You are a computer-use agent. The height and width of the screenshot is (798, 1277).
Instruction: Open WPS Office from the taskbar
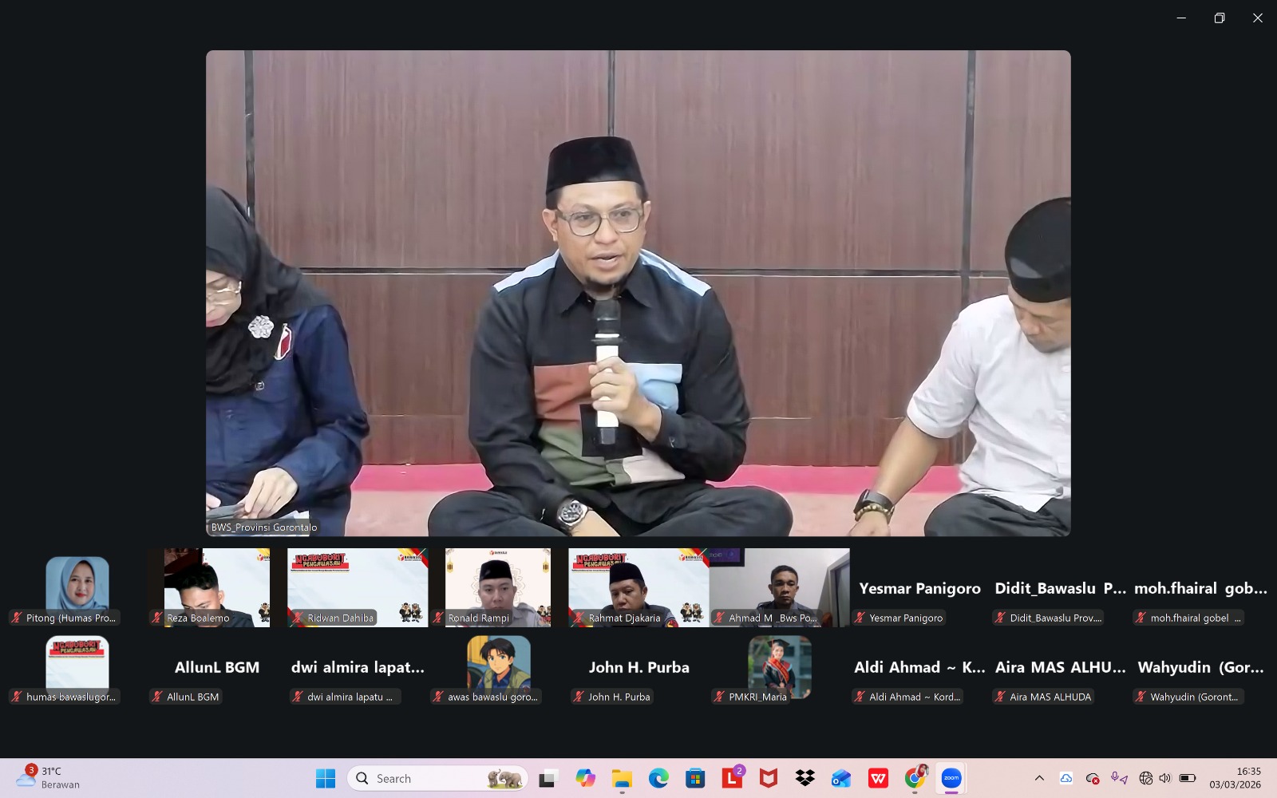878,778
